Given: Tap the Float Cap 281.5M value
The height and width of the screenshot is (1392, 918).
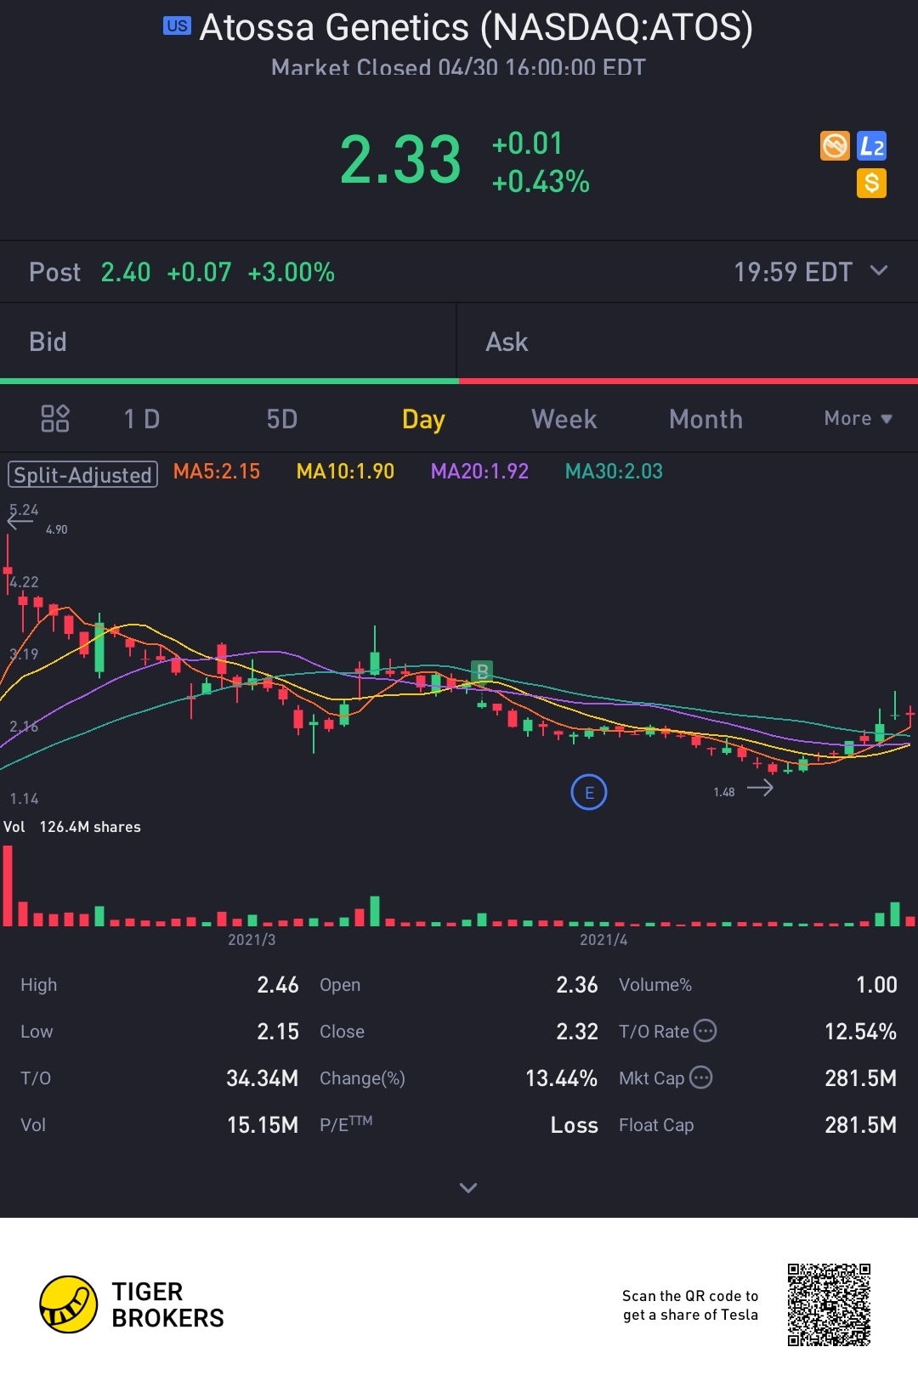Looking at the screenshot, I should click(x=860, y=1125).
